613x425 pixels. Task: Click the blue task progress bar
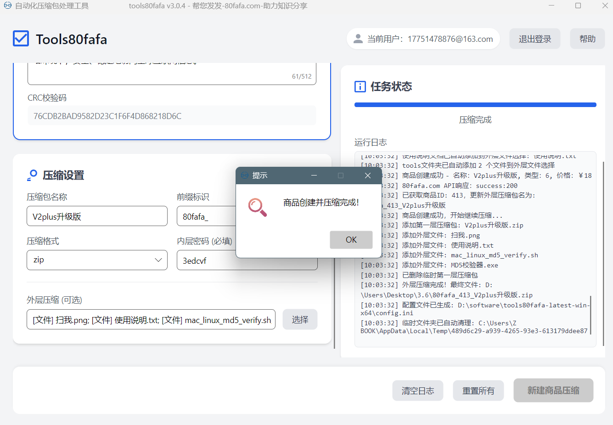tap(475, 105)
